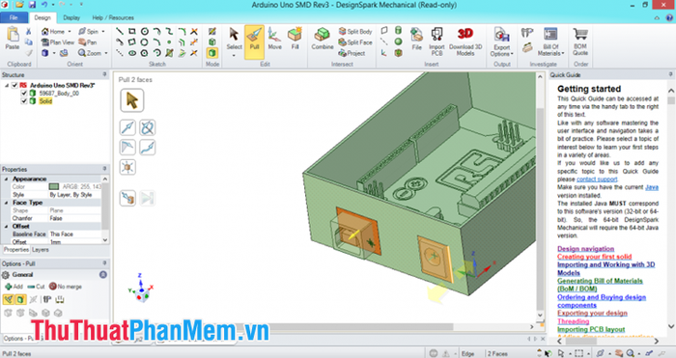The width and height of the screenshot is (676, 358).
Task: Pin the Structure panel
Action: 104,74
